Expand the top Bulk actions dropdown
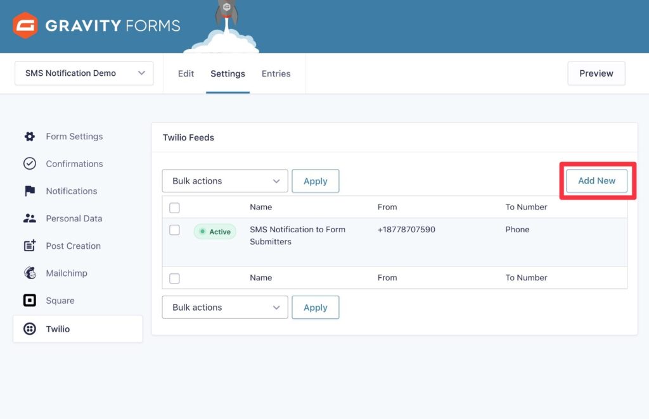 (225, 181)
